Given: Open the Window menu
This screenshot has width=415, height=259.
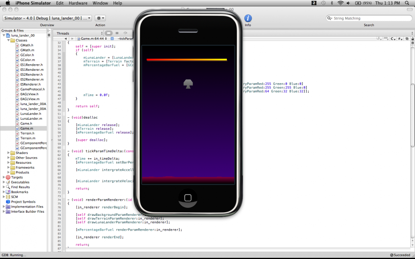Looking at the screenshot, I should click(100, 3).
